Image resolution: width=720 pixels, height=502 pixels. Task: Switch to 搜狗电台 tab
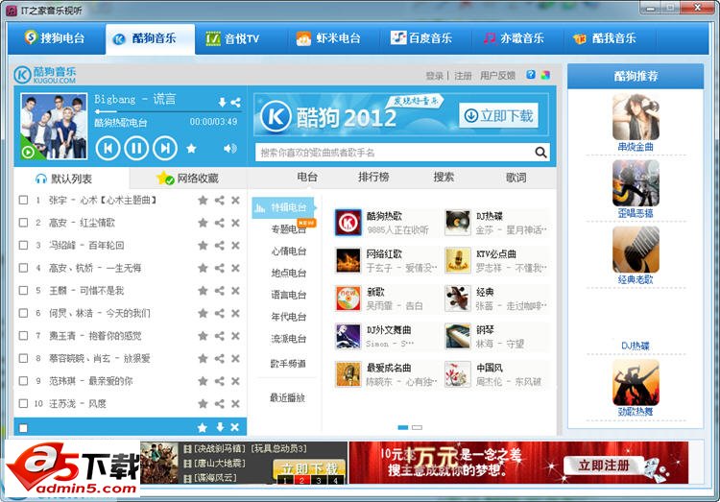56,38
